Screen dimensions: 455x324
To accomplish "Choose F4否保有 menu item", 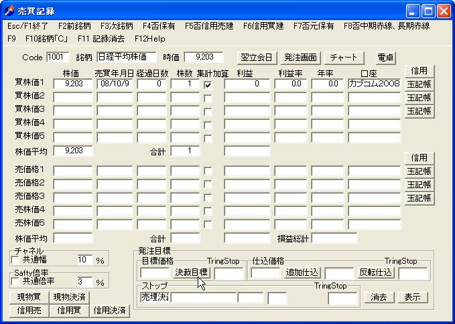I will [159, 26].
